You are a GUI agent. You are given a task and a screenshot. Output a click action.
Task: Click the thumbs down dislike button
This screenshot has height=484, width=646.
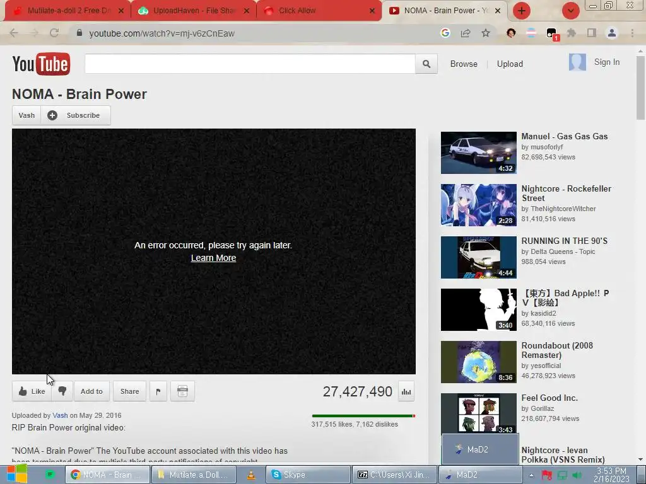point(62,391)
